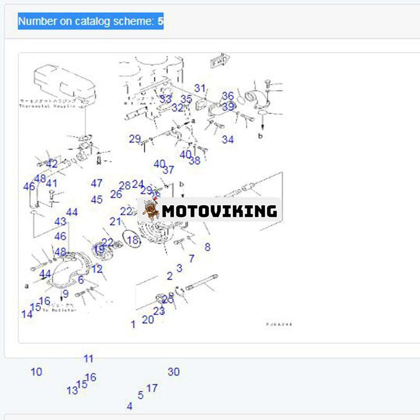Click the MOTOVIKING viking logo icon
This screenshot has width=420, height=420.
click(151, 210)
